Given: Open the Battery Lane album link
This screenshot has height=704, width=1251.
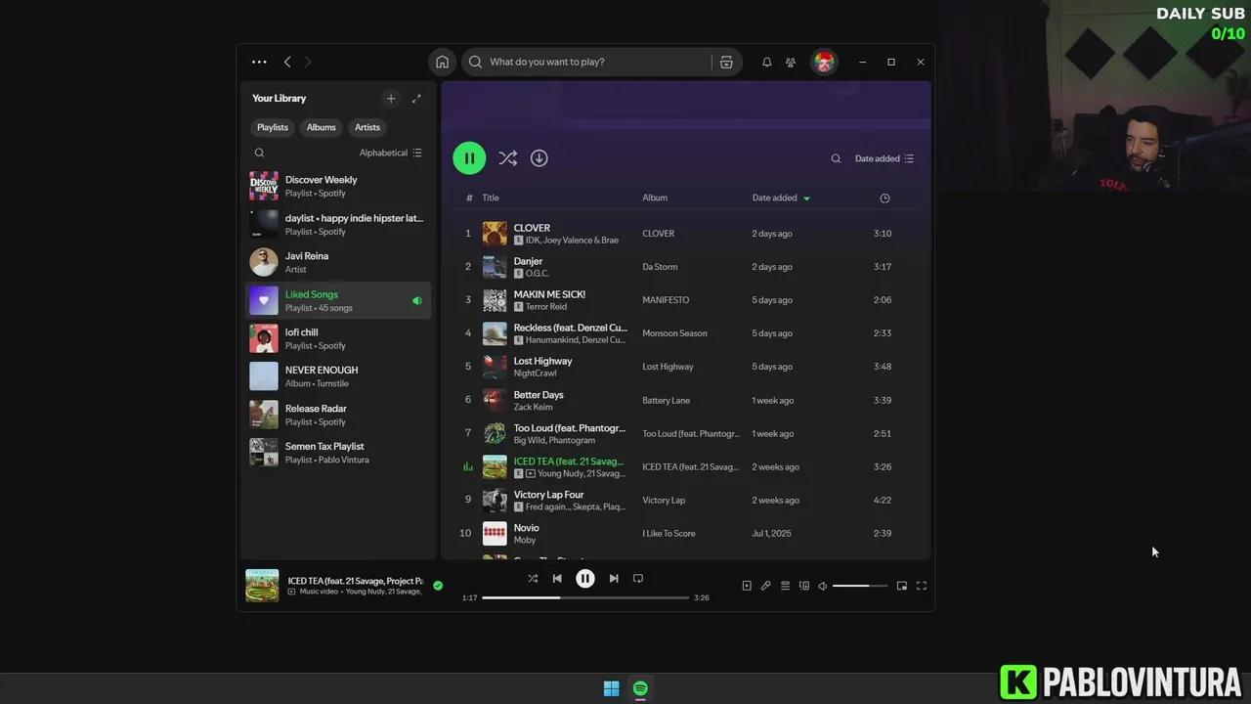Looking at the screenshot, I should click(x=666, y=400).
